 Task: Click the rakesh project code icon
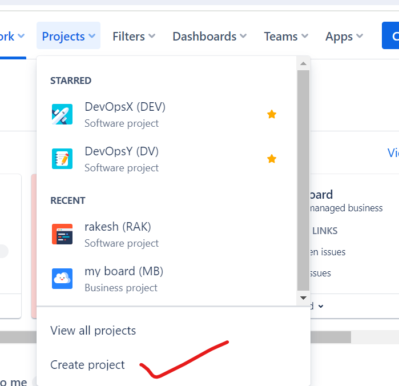[x=62, y=234]
